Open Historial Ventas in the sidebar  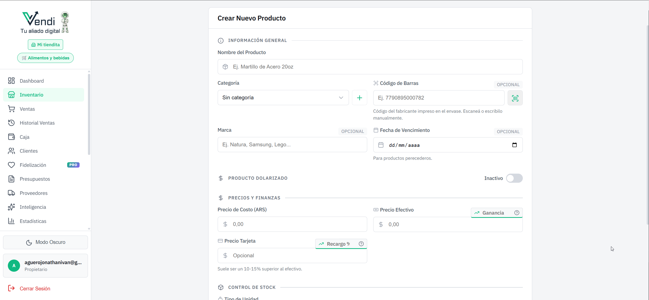click(x=37, y=123)
